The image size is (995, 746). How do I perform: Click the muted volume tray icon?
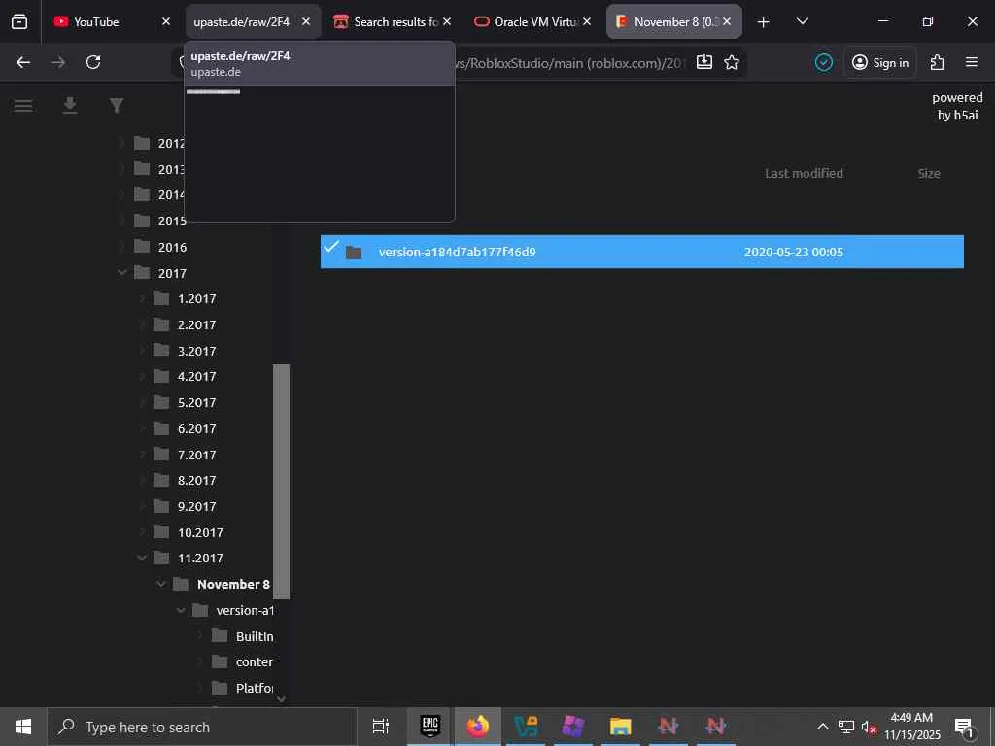869,727
